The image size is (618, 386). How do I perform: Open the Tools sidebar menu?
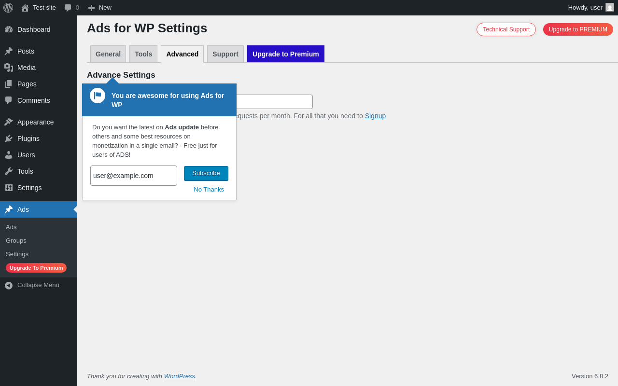point(39,171)
